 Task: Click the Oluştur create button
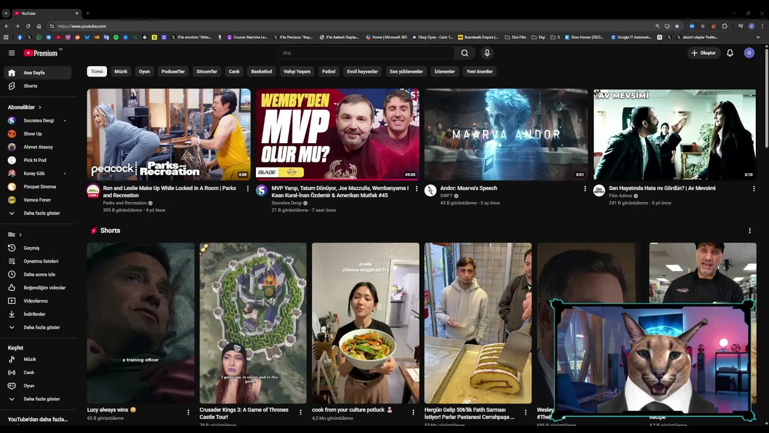pyautogui.click(x=703, y=53)
